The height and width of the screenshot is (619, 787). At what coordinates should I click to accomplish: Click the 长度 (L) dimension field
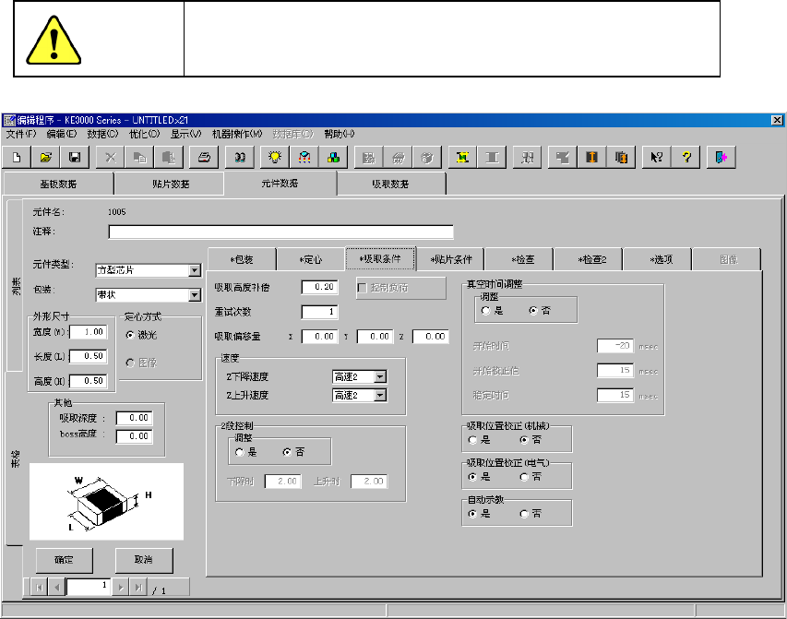[89, 356]
